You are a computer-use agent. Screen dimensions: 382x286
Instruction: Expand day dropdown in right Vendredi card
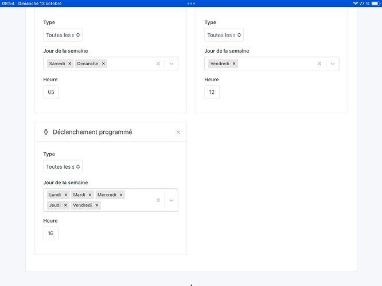click(x=332, y=63)
